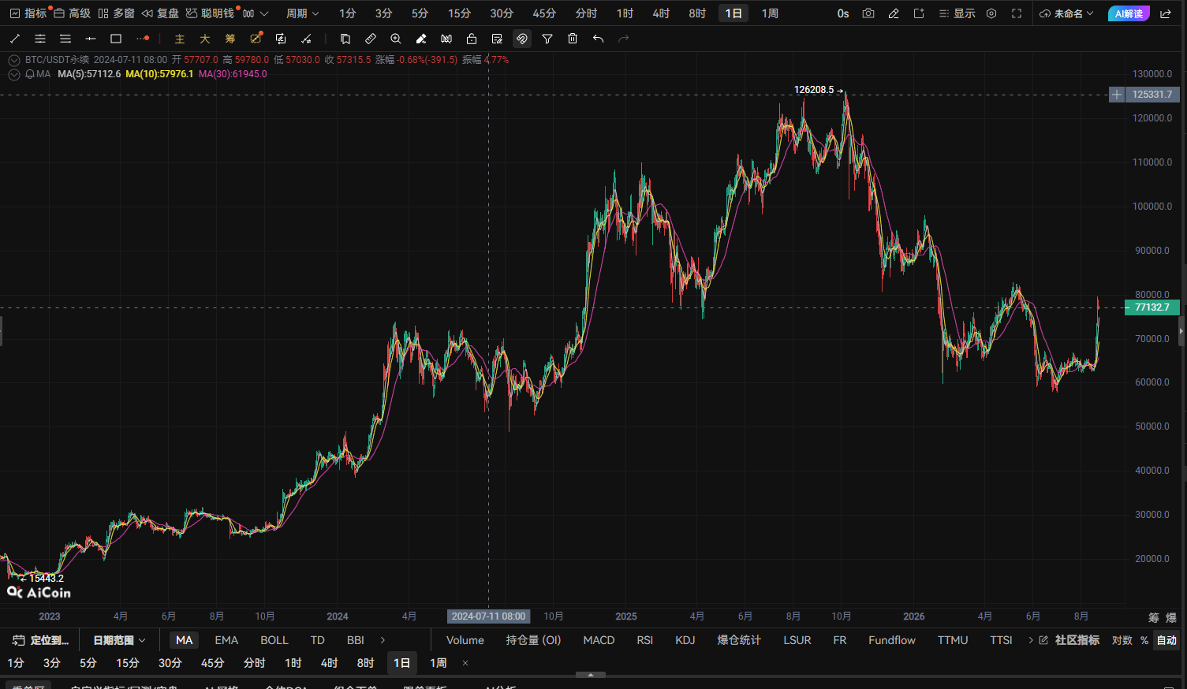Viewport: 1187px width, 689px height.
Task: Select bottom timeframe 8时
Action: point(365,663)
